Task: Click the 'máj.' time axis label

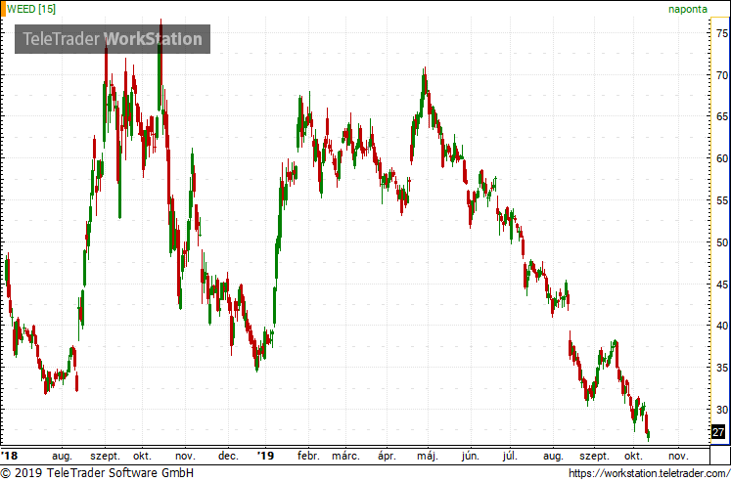Action: click(x=428, y=456)
